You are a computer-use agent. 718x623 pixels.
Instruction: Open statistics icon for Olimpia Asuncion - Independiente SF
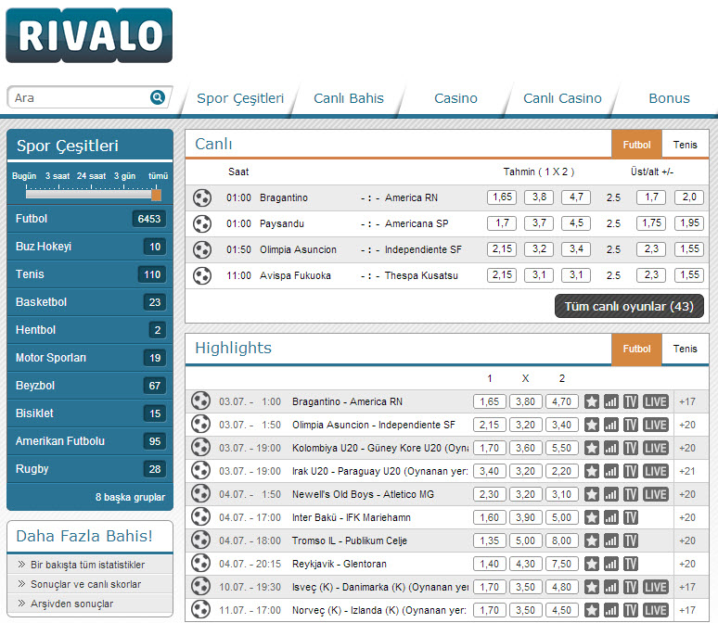610,425
